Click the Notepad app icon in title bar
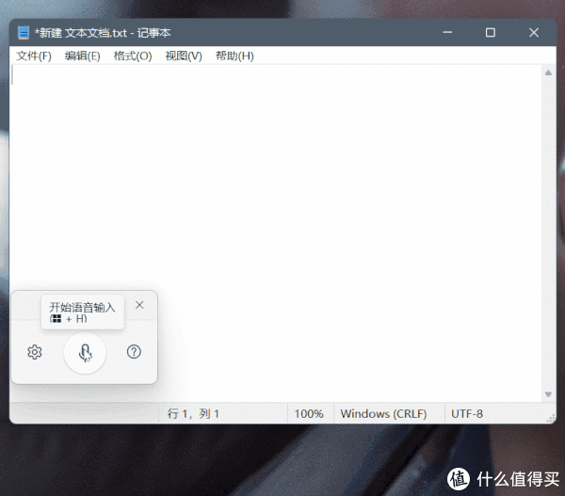This screenshot has height=496, width=565. [x=24, y=32]
